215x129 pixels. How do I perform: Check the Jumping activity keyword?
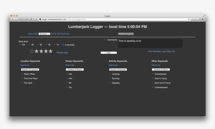point(110,74)
